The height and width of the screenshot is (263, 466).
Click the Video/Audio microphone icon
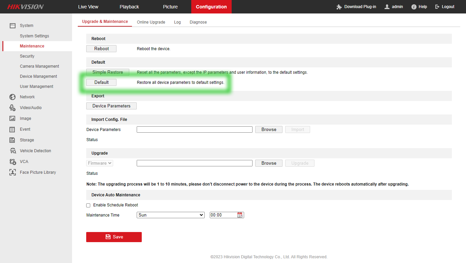[12, 108]
